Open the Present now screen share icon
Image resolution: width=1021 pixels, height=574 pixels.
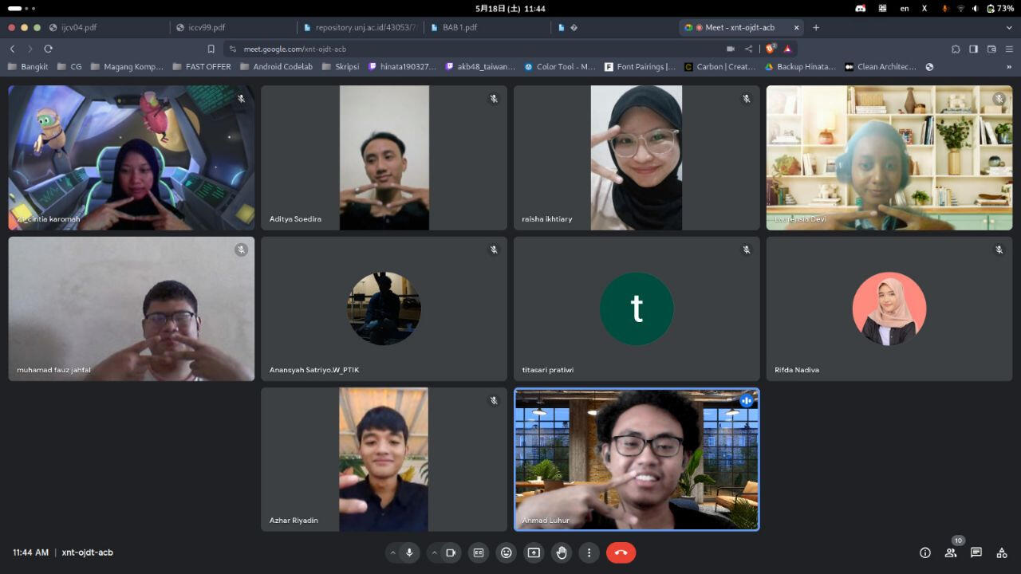point(534,552)
